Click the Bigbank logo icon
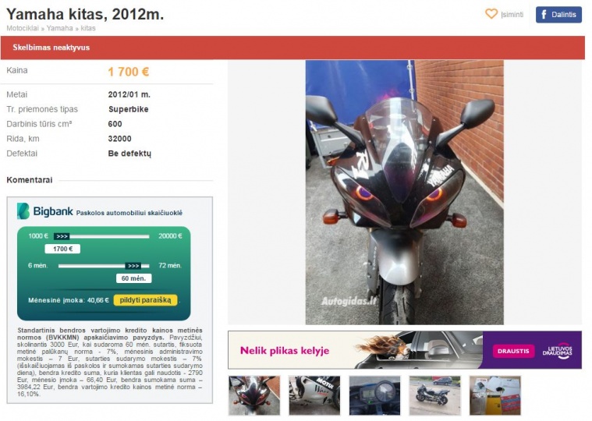The image size is (592, 421). coord(23,211)
